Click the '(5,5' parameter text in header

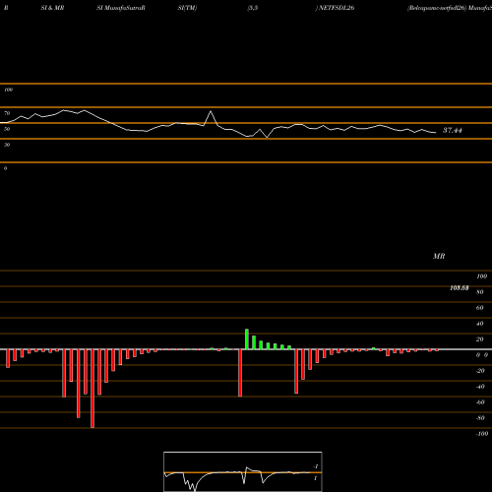click(253, 8)
